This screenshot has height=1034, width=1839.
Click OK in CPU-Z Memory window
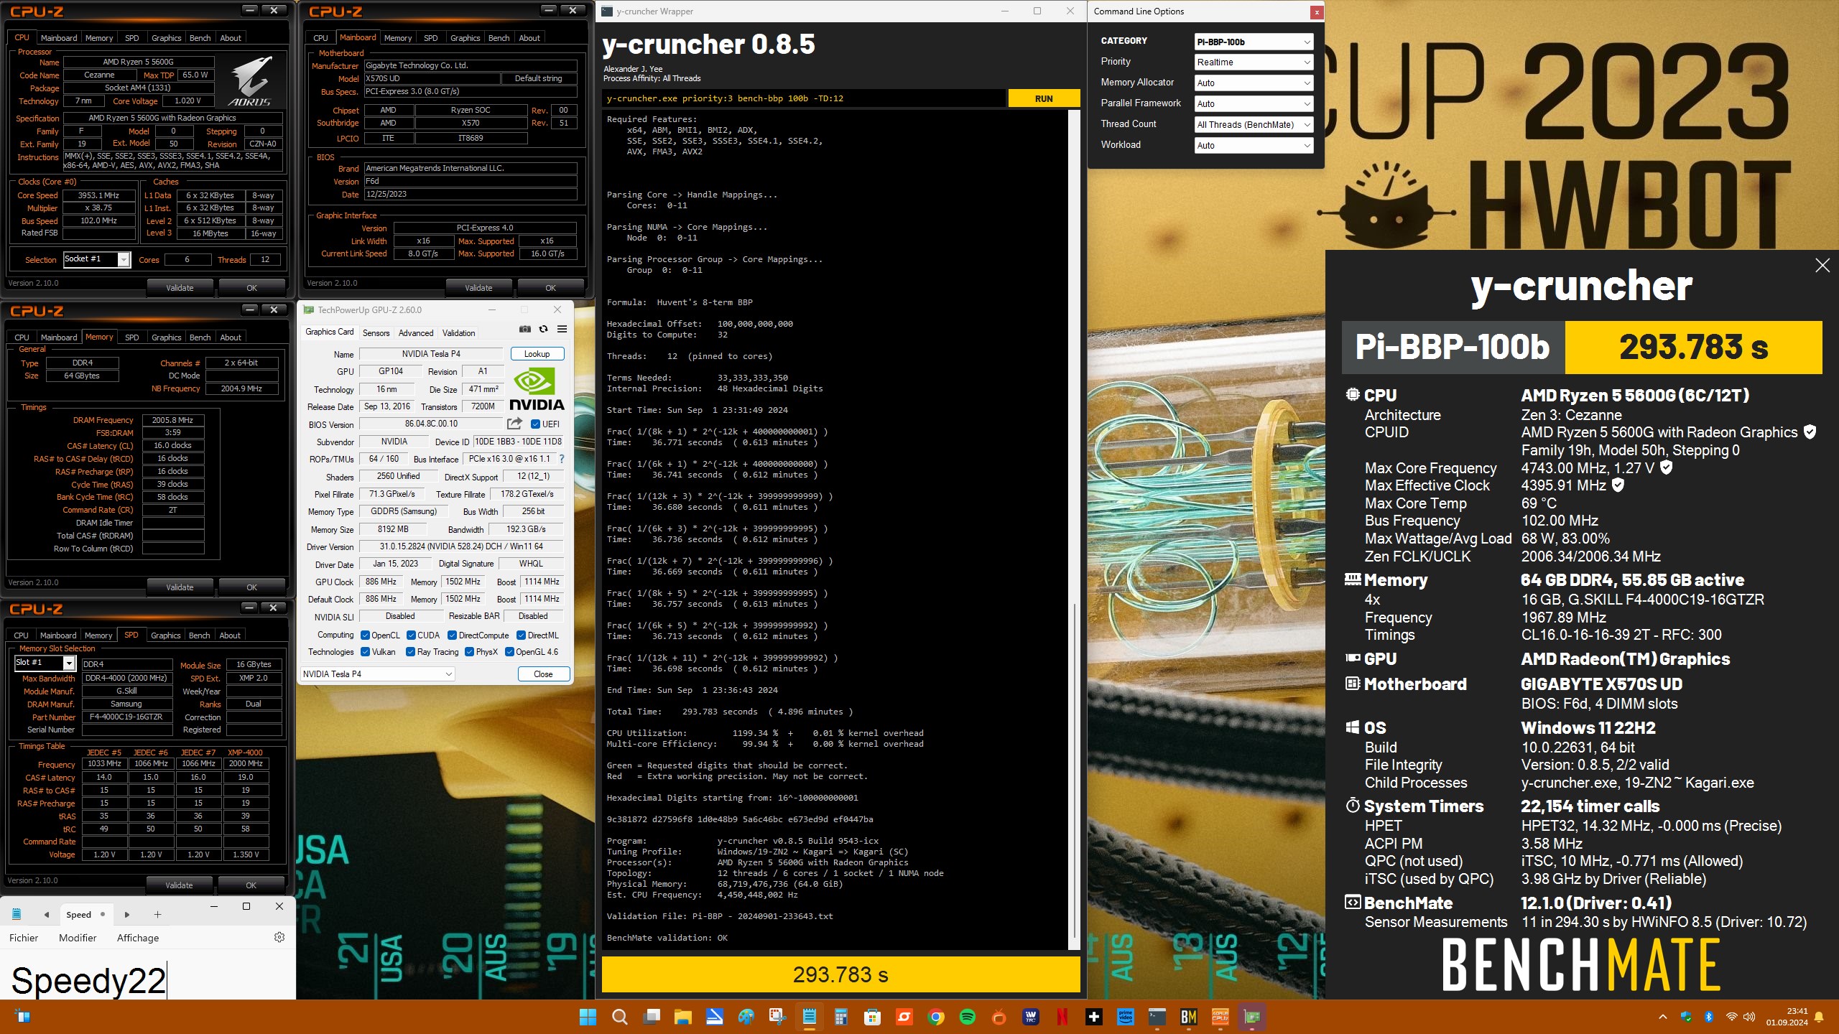click(x=251, y=587)
